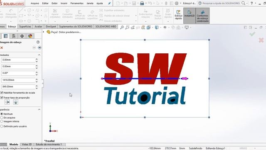This screenshot has width=266, height=150.
Task: Cancel sketch picture with the red X
Action: pos(2,48)
